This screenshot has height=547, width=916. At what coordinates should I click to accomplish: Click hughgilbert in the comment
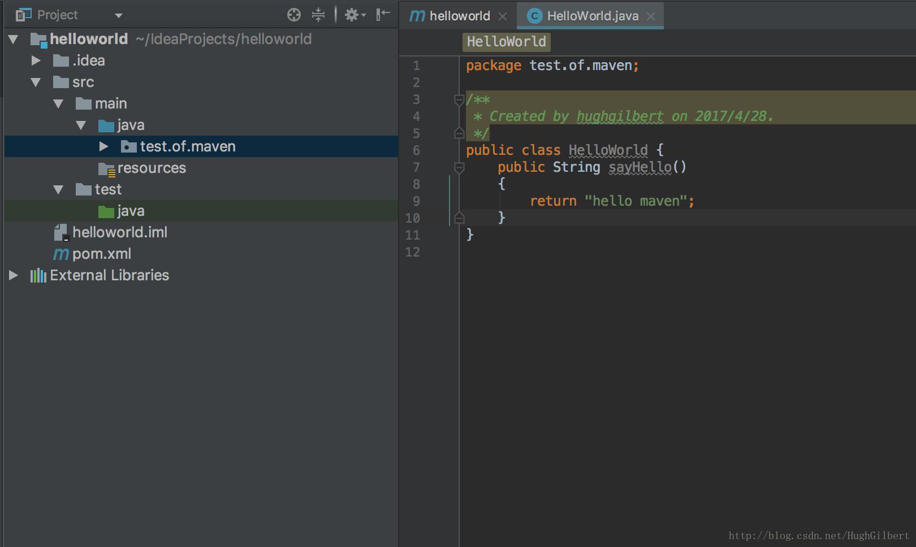[620, 116]
